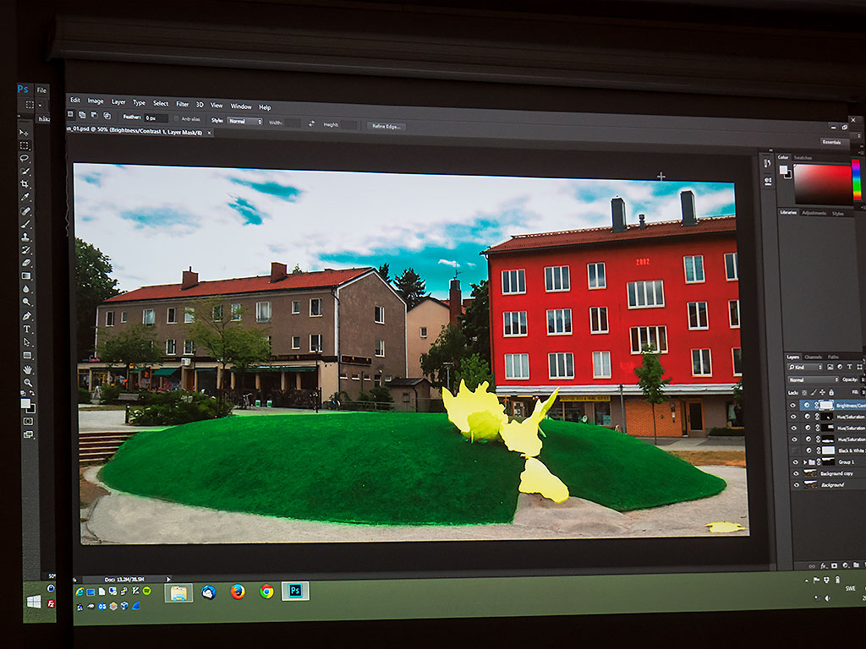This screenshot has width=866, height=649.
Task: Pick the Eyedropper tool
Action: tap(25, 197)
